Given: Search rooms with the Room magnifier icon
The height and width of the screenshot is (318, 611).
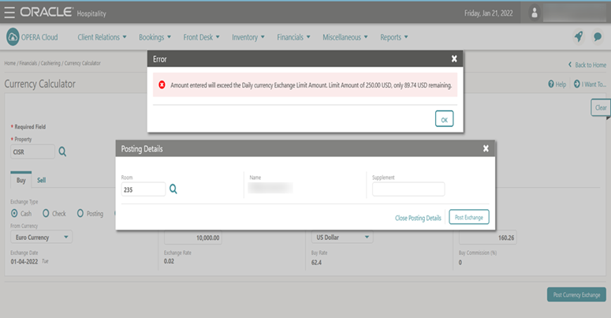Looking at the screenshot, I should click(173, 189).
